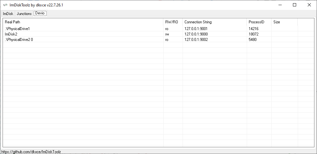
Task: Select the Devio tab
Action: click(40, 13)
